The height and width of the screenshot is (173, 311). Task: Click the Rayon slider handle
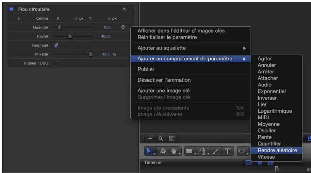click(70, 36)
